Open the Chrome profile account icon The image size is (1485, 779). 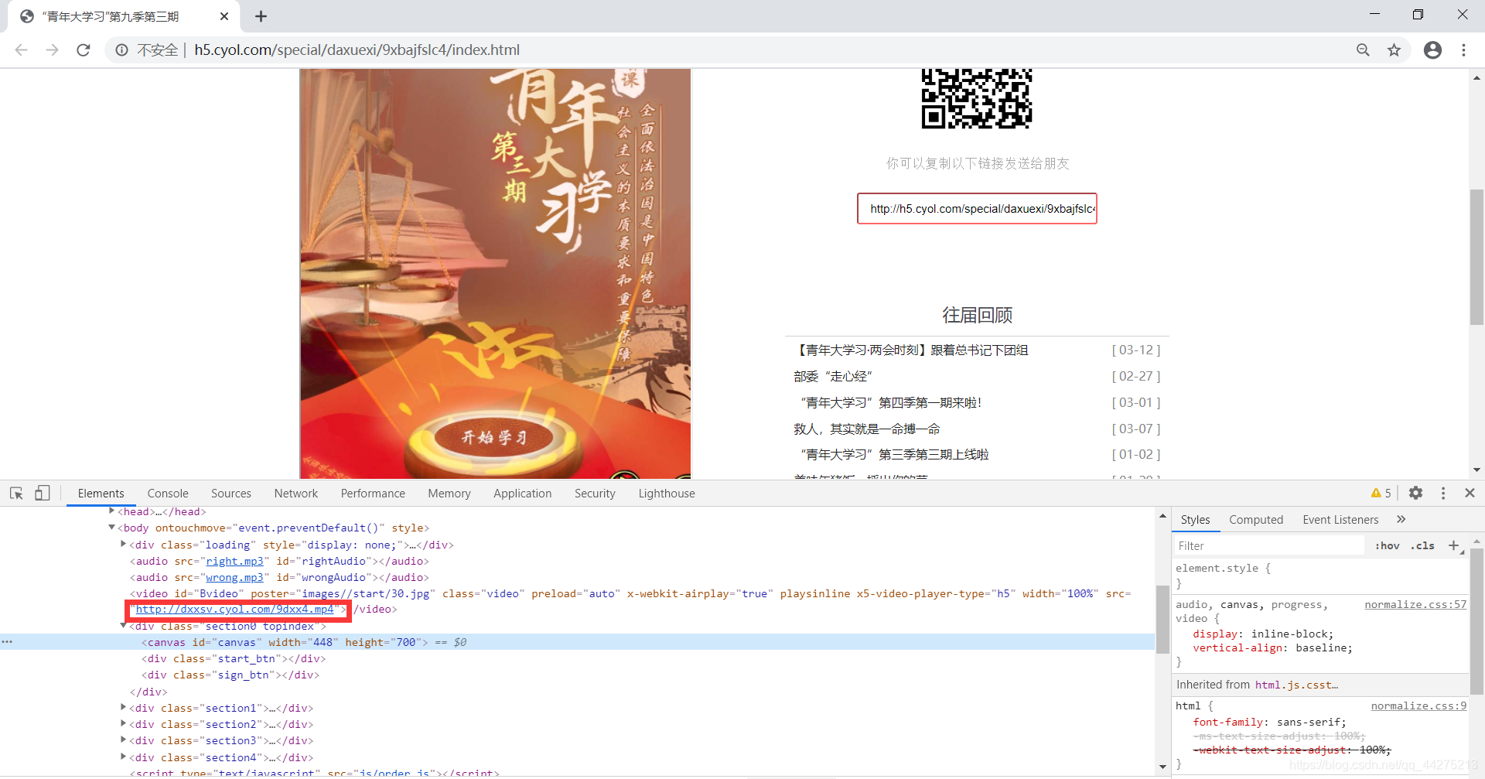click(1432, 50)
